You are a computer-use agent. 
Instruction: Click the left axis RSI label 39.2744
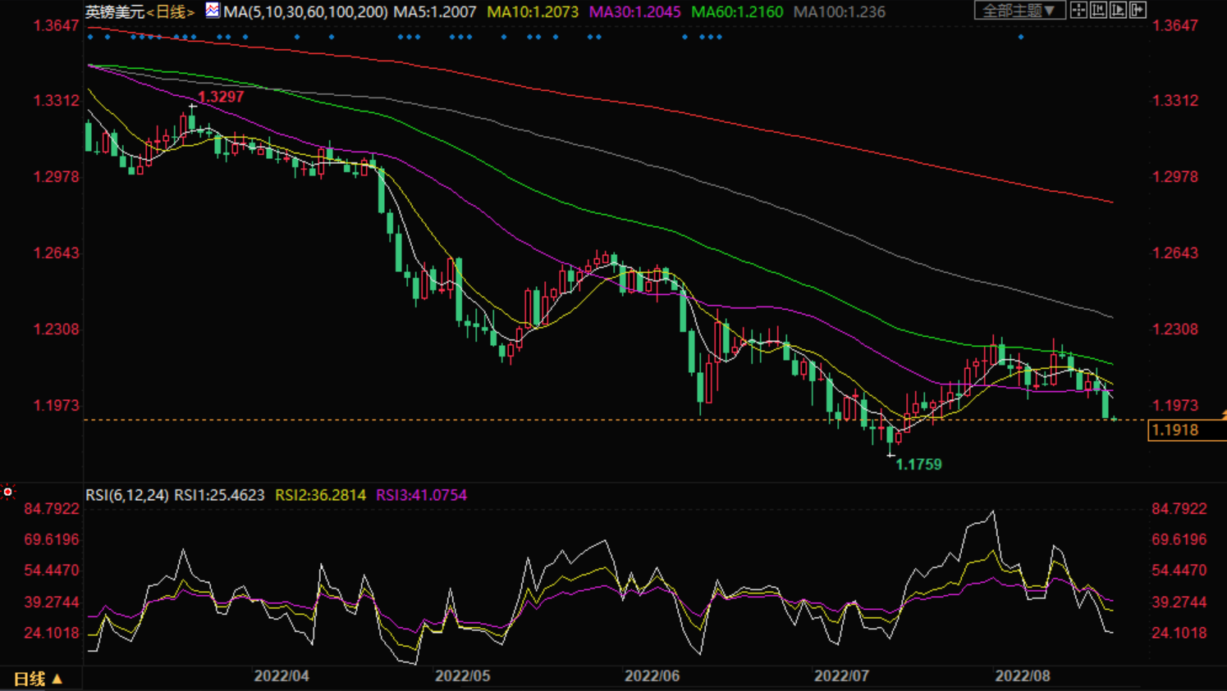tap(52, 602)
